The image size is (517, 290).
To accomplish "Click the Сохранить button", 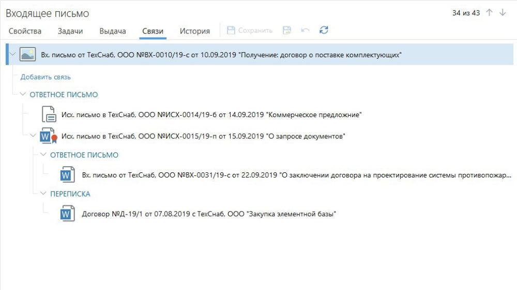I will click(x=250, y=30).
